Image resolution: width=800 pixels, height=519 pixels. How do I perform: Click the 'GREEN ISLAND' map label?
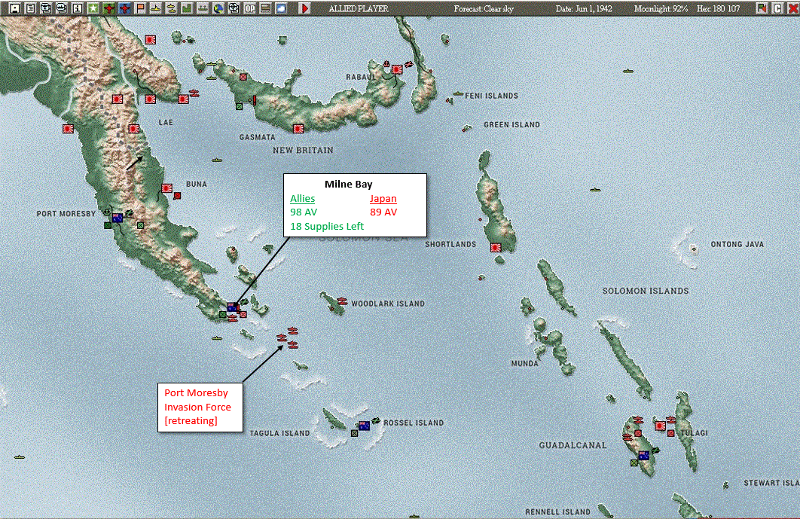pyautogui.click(x=511, y=124)
